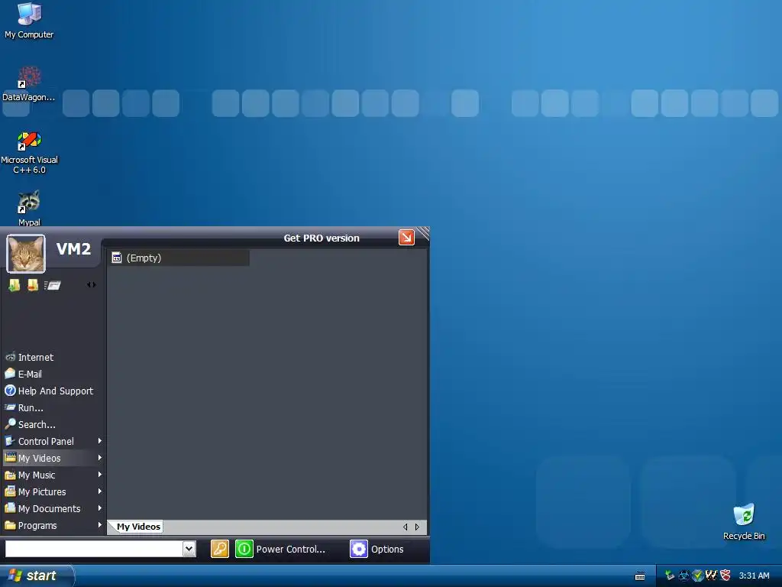The image size is (782, 587).
Task: Click the Get PRO version link
Action: 322,238
